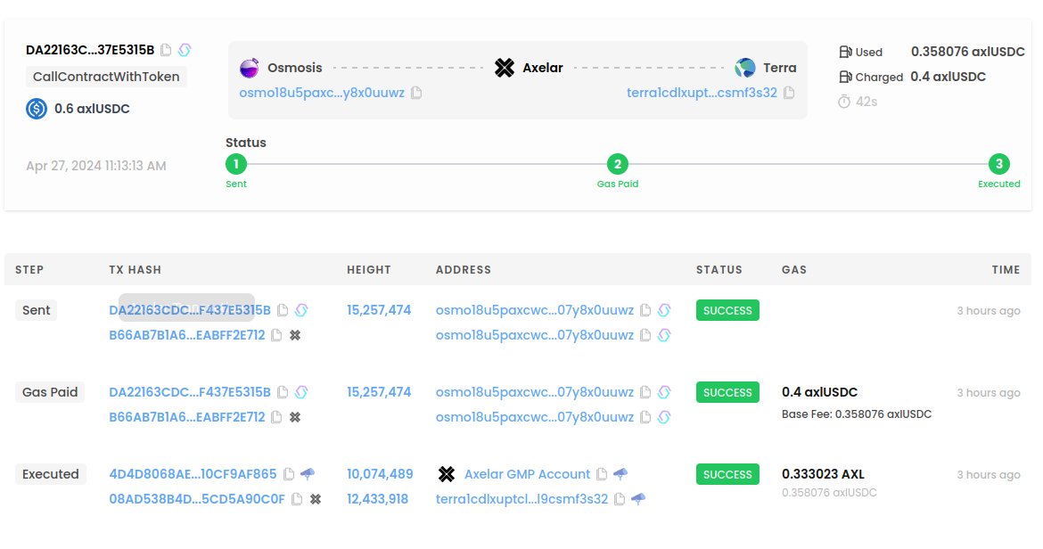Open B66AB7B1A6...EABFF2E712 hash in Sent row

pos(187,335)
